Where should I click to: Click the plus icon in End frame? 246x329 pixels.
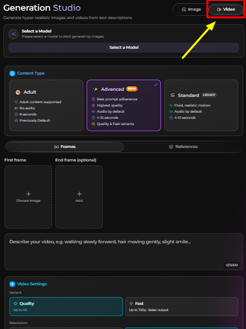(x=79, y=194)
